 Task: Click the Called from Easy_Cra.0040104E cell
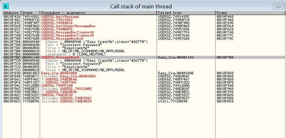coord(176,73)
